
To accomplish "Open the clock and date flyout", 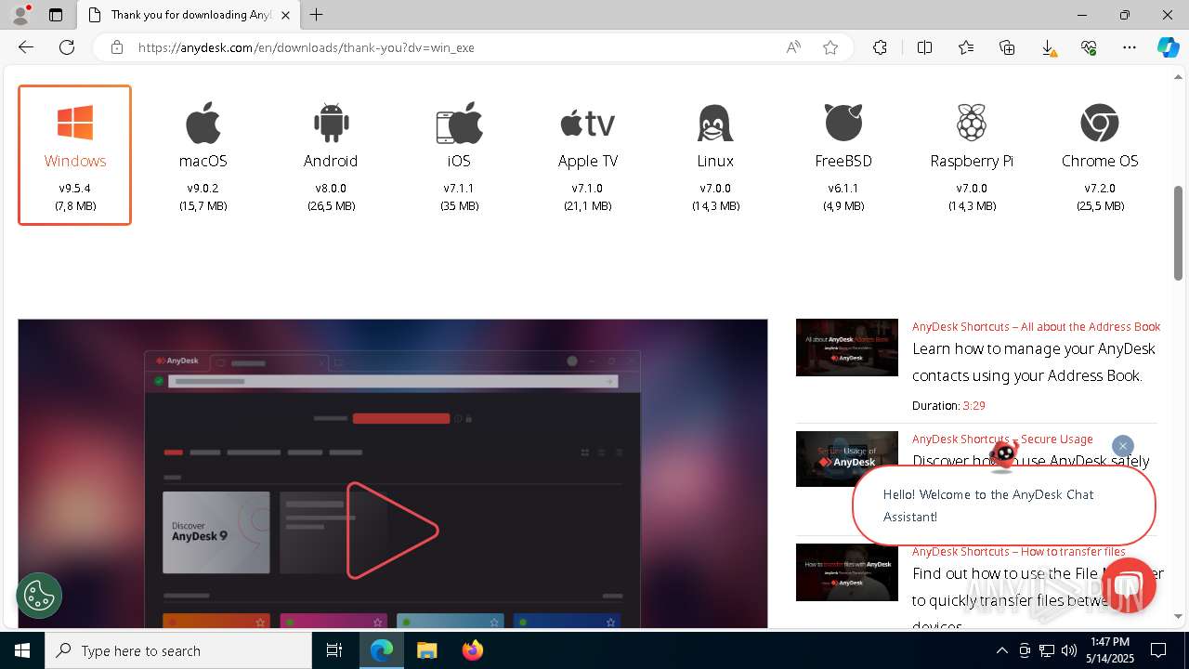I will tap(1110, 650).
